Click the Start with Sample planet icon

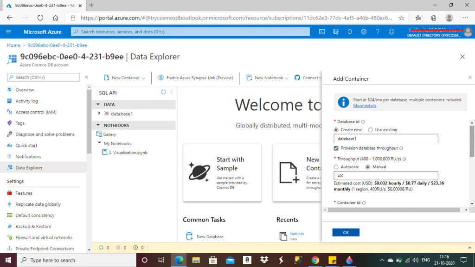[x=199, y=172]
